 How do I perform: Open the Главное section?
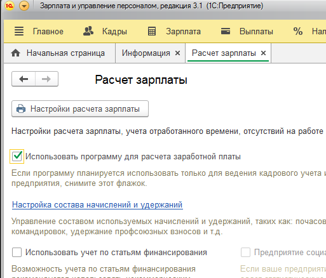pyautogui.click(x=48, y=31)
